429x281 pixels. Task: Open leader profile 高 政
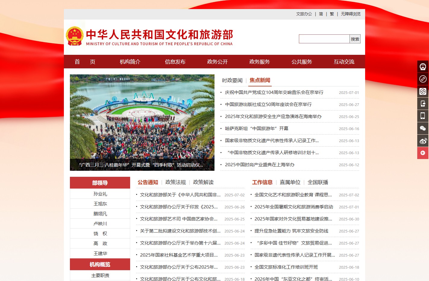(x=100, y=244)
